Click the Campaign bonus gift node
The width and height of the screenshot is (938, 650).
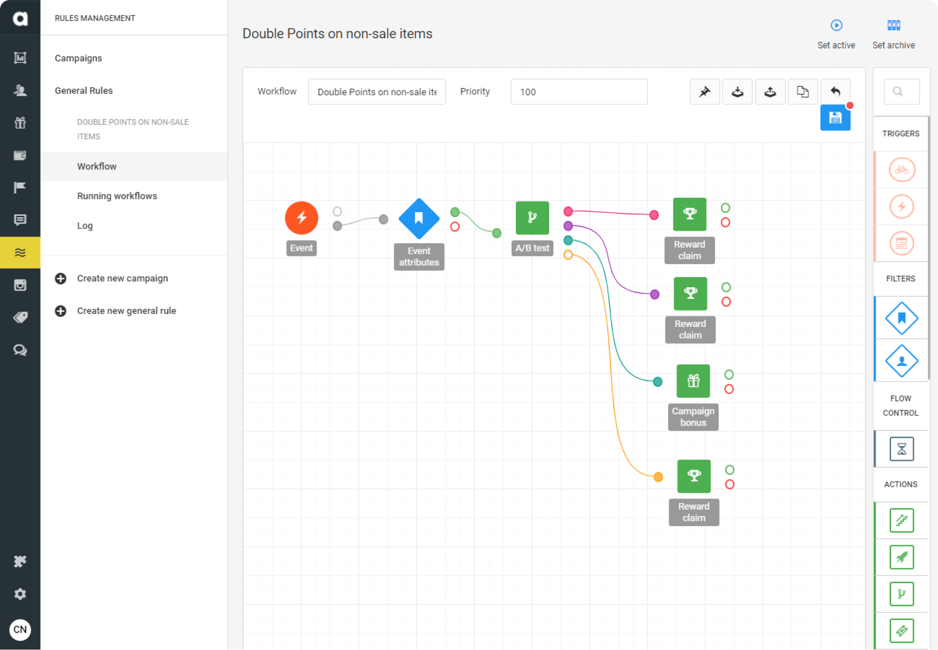coord(693,381)
